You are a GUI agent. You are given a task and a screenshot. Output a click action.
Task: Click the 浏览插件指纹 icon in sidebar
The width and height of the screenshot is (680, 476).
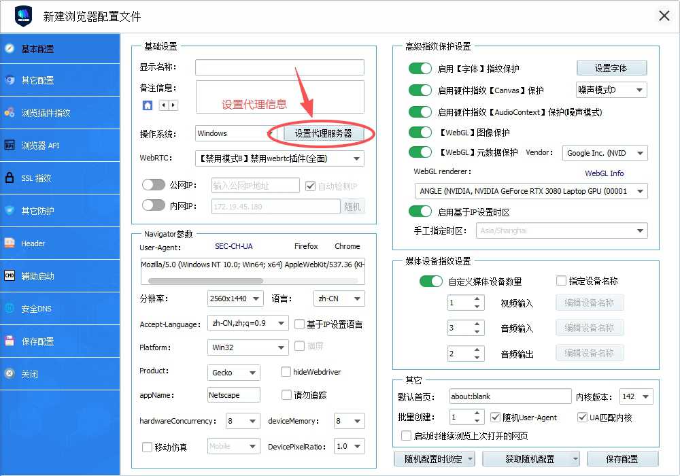10,112
